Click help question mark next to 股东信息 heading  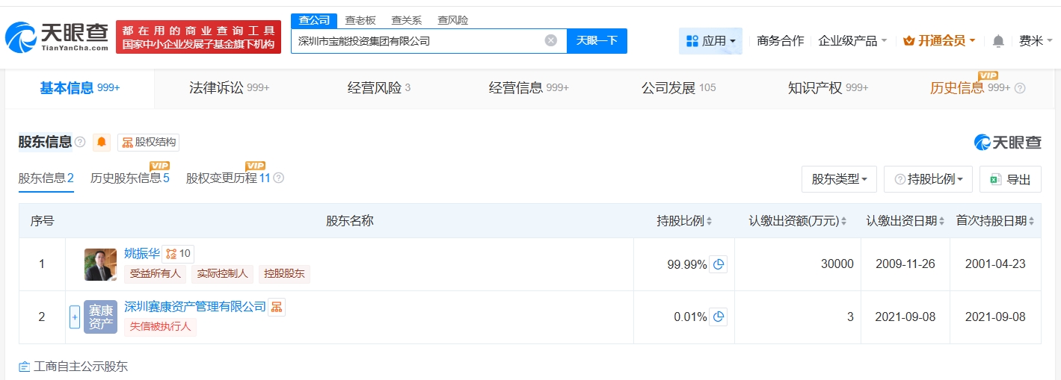click(x=80, y=143)
